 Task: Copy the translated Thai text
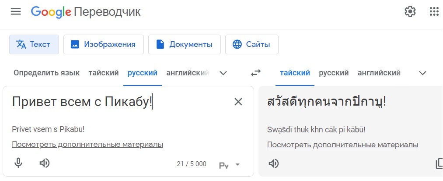(439, 163)
